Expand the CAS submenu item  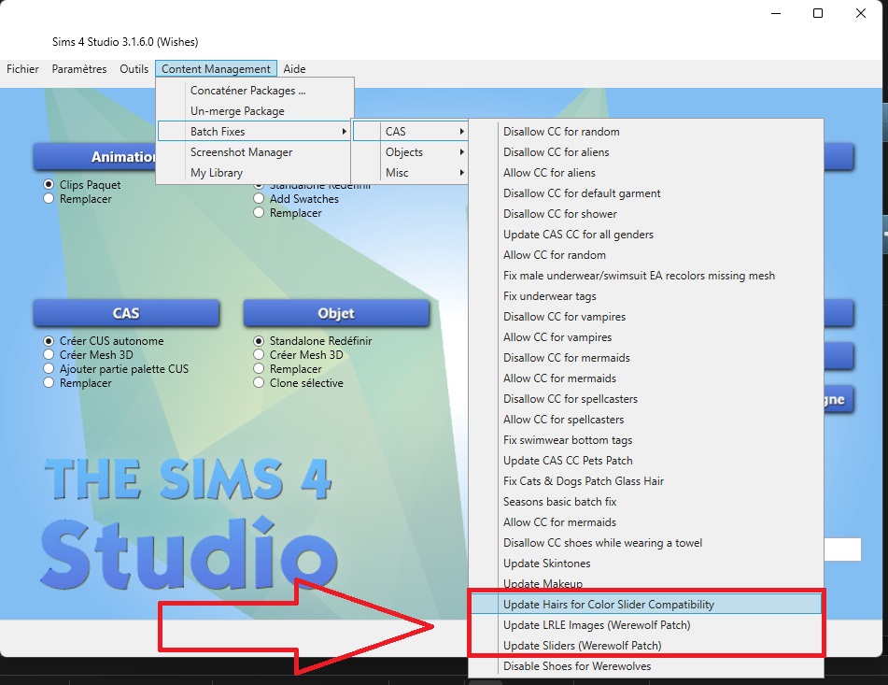pos(410,132)
